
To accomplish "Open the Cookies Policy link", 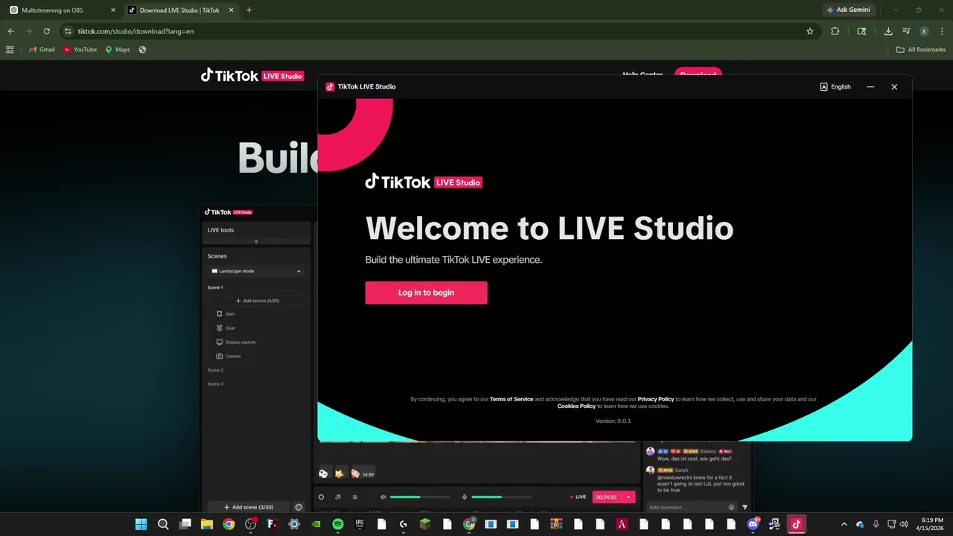I will [576, 406].
